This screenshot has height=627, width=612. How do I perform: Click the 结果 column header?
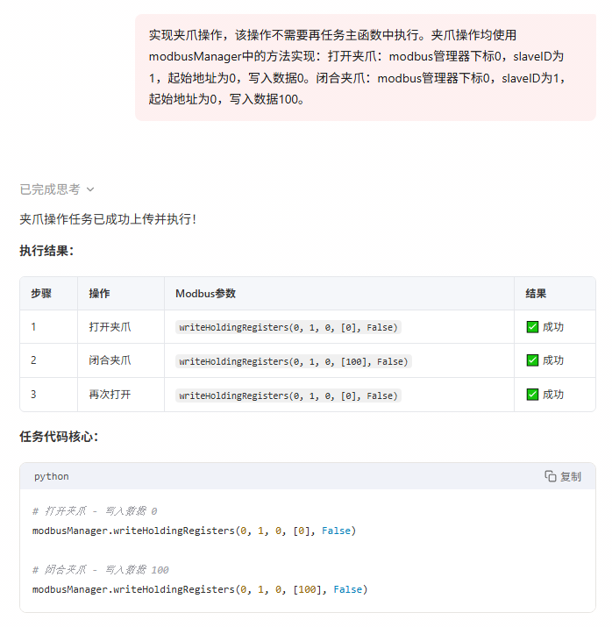tap(536, 294)
